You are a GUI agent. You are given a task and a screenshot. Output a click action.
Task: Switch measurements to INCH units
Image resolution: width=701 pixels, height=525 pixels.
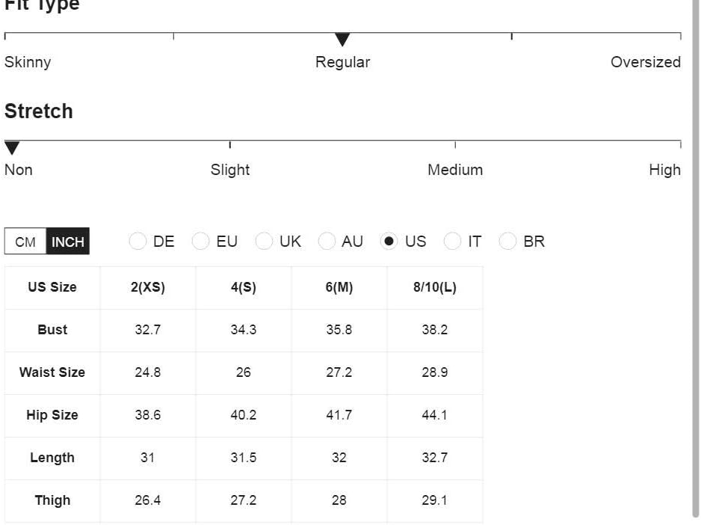pos(68,242)
